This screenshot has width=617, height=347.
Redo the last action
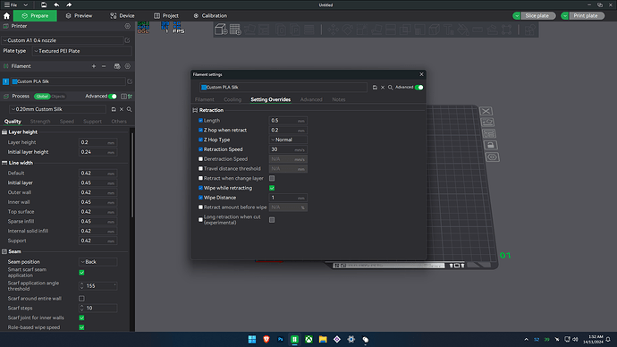click(69, 4)
